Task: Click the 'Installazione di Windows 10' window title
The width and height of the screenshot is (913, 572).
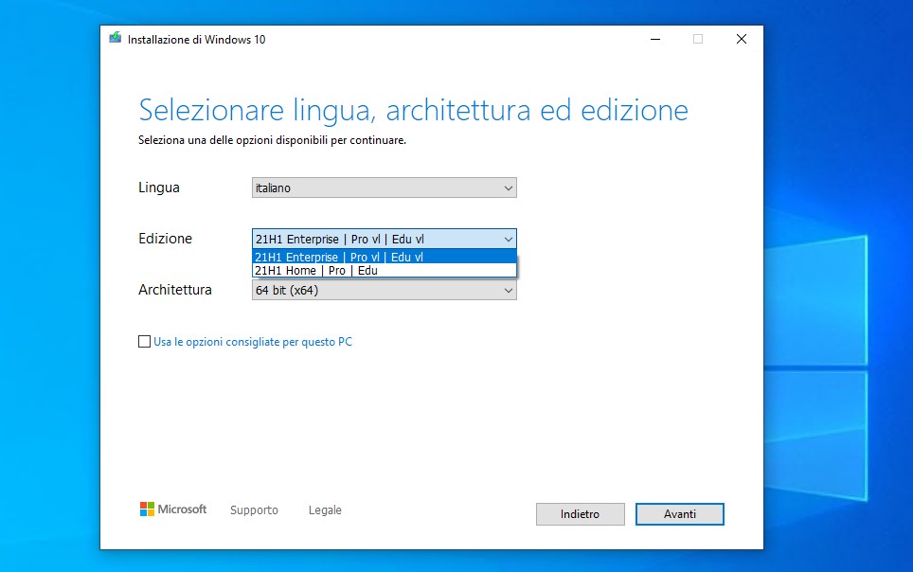Action: [196, 40]
